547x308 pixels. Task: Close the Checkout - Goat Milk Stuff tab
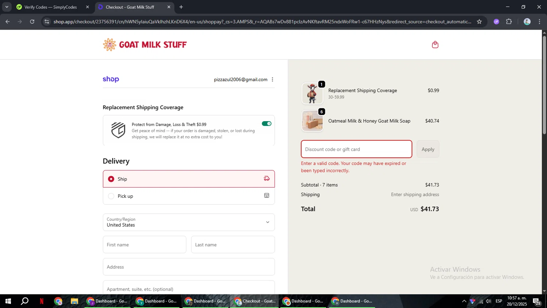tap(169, 7)
